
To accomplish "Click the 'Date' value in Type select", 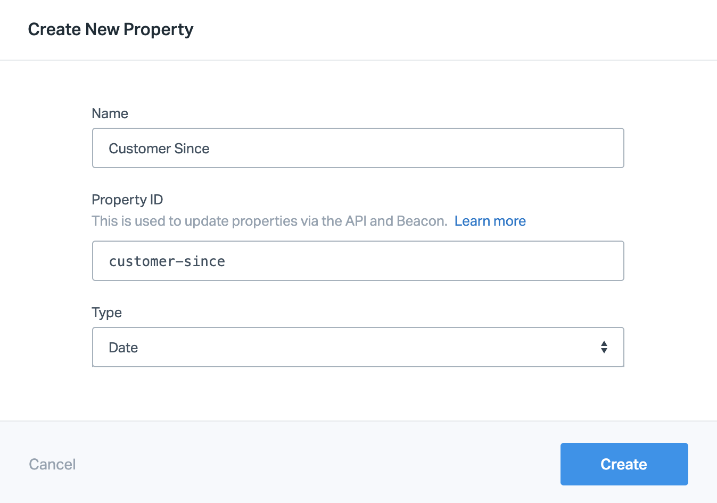I will tap(123, 348).
